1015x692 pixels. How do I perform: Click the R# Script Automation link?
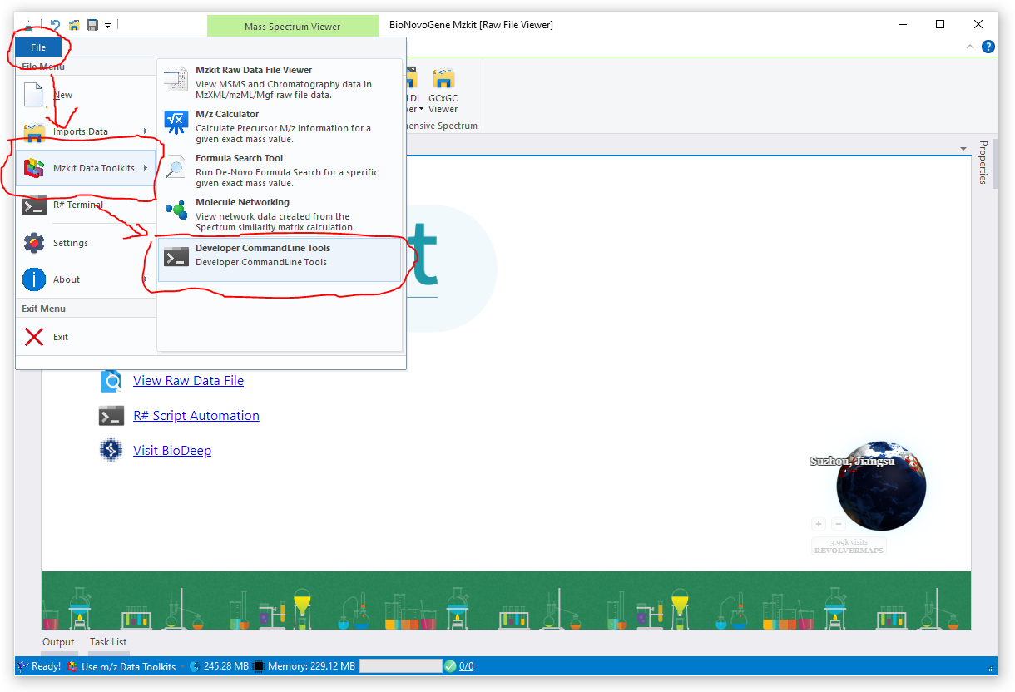pos(196,416)
